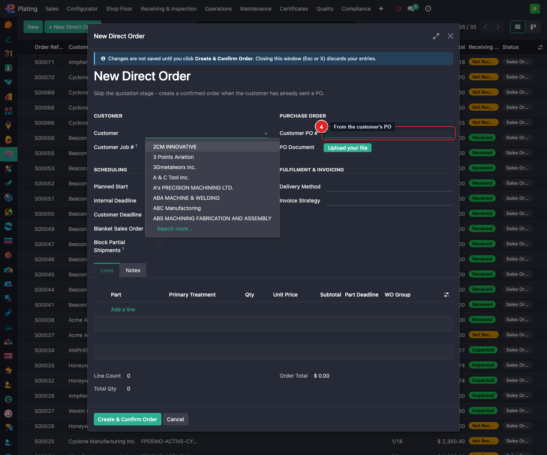
Task: Expand the New Direct Order dialog to fullscreen
Action: 436,36
